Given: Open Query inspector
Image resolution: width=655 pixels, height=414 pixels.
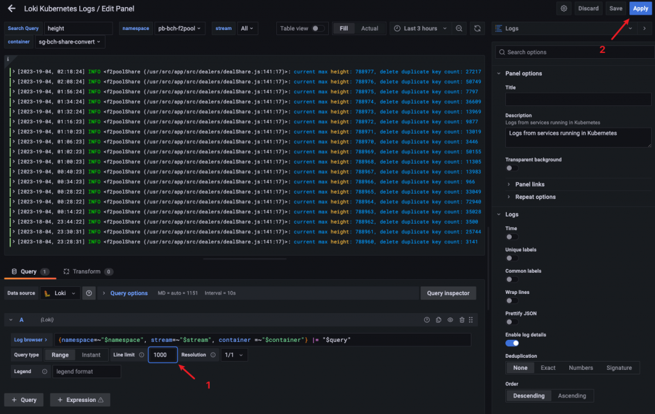Looking at the screenshot, I should (448, 293).
